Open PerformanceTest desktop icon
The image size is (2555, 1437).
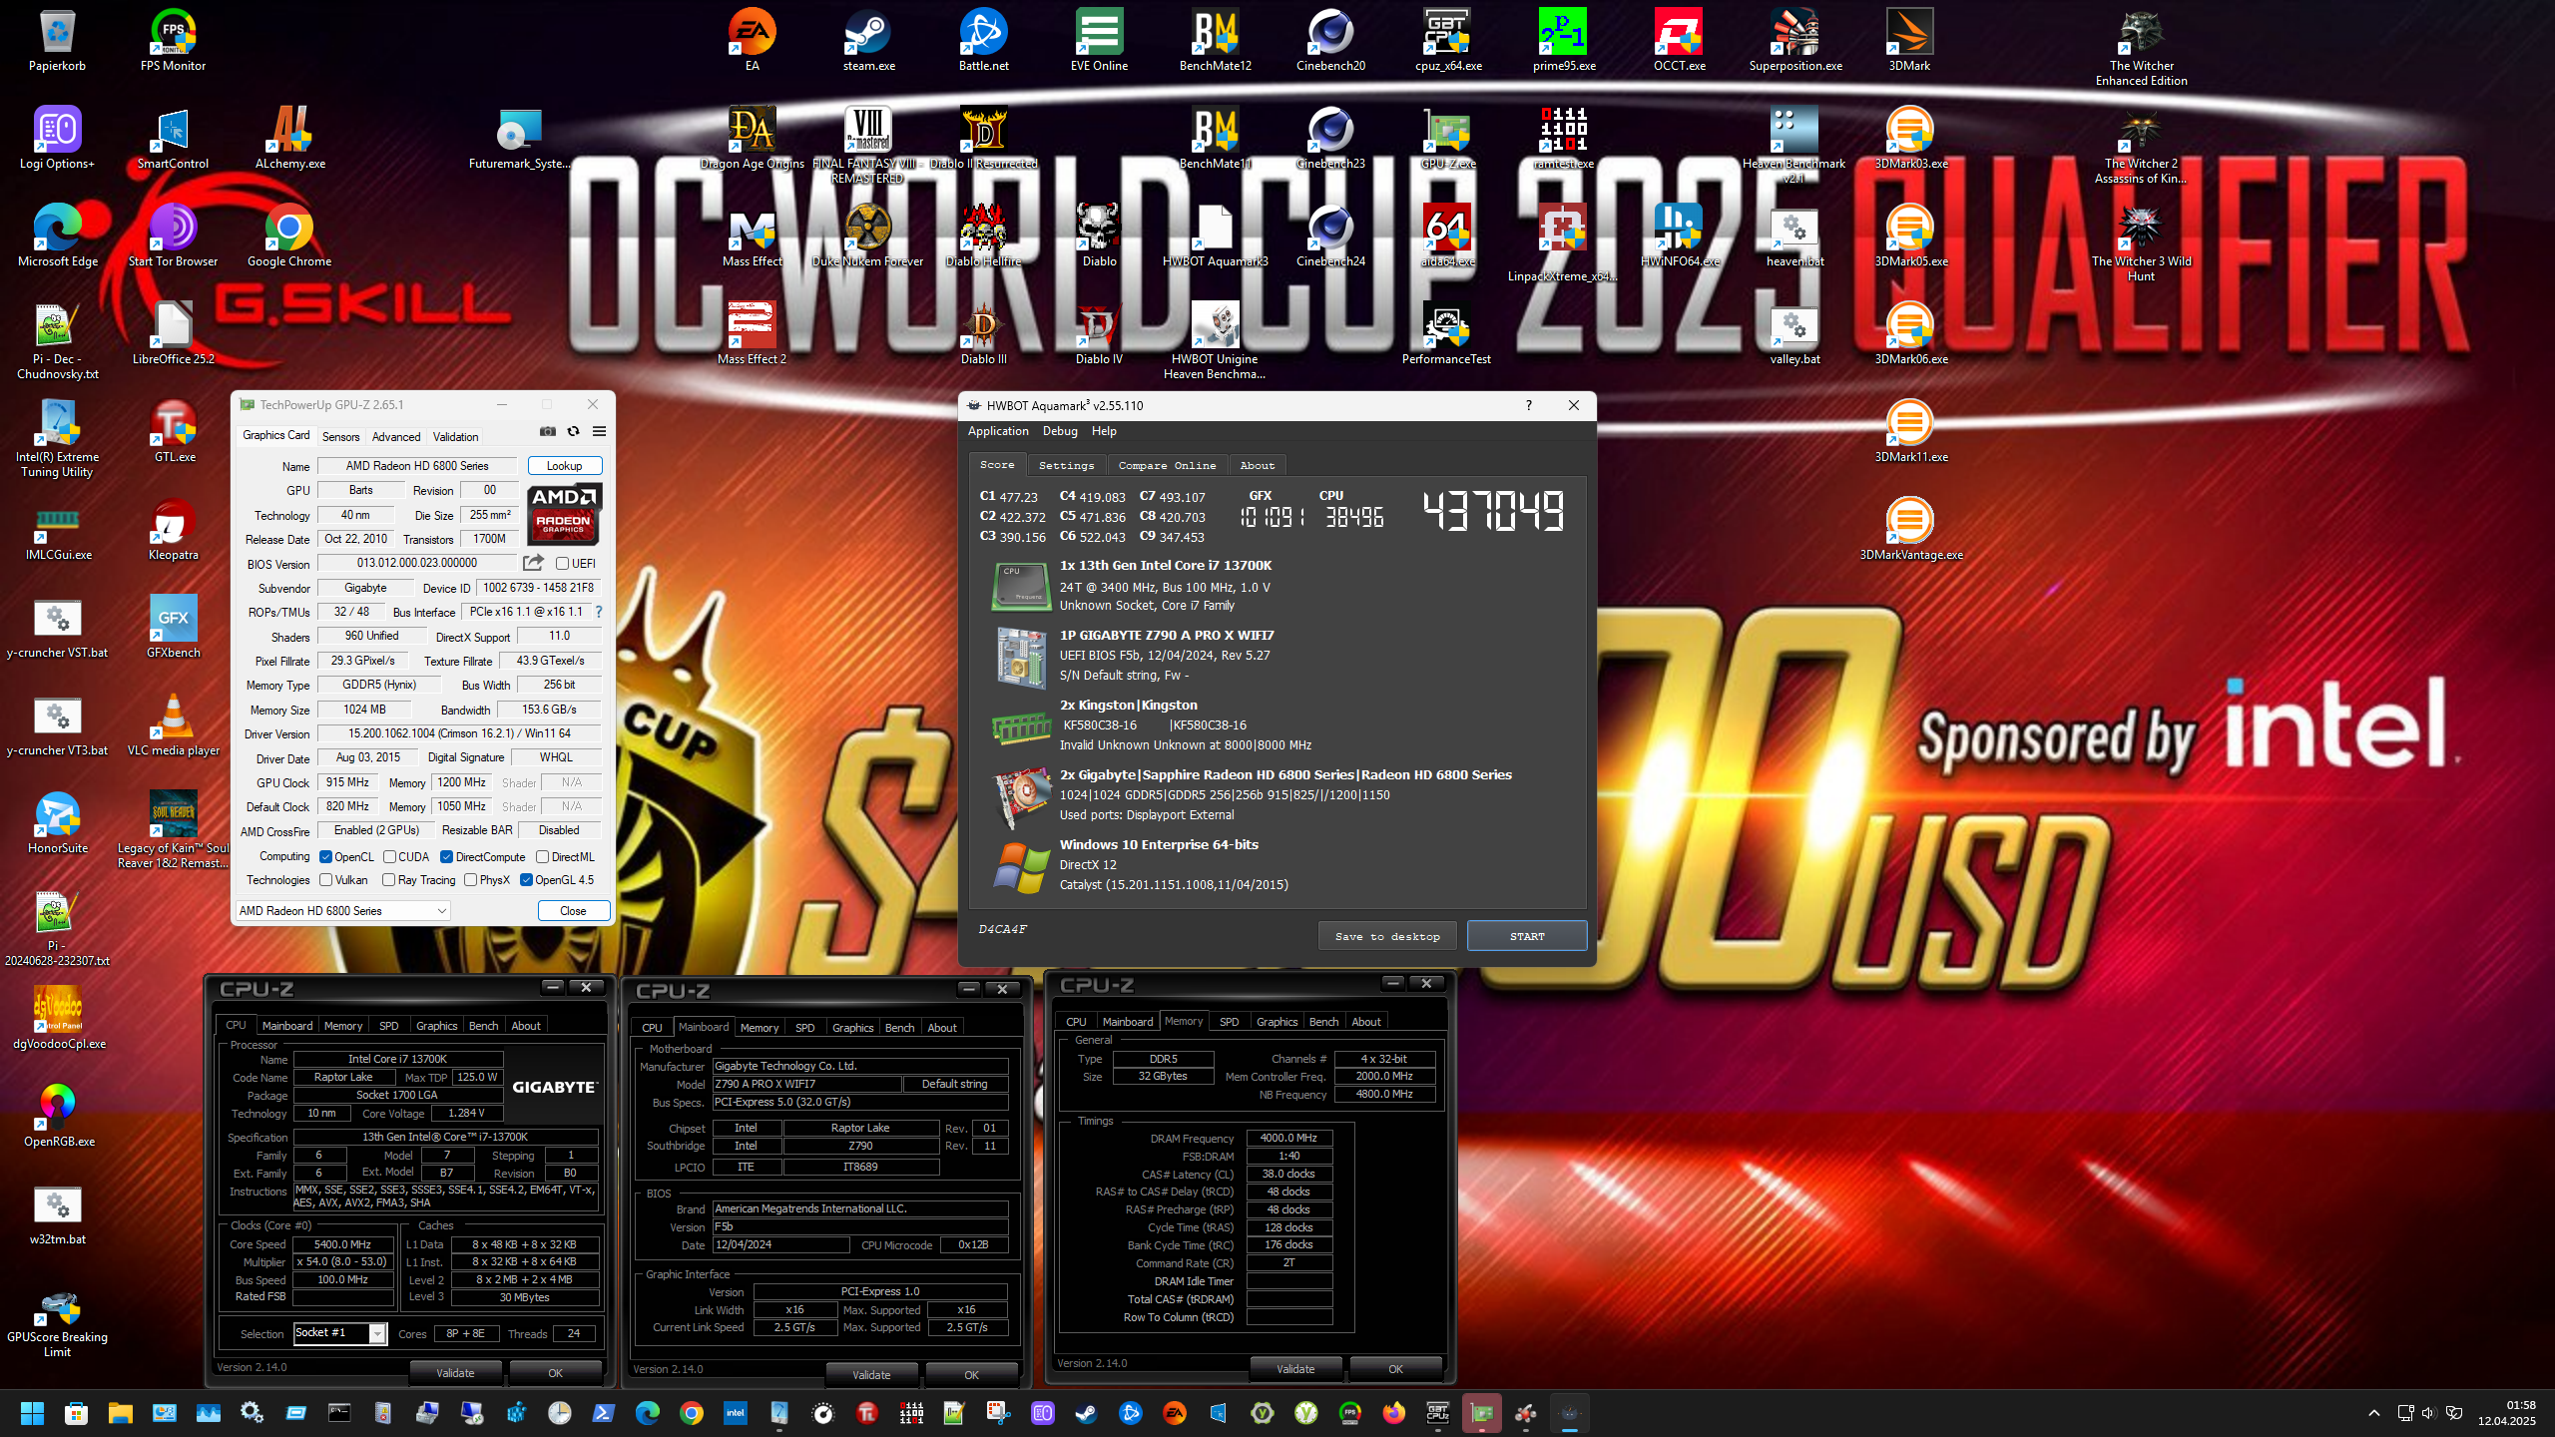click(1446, 334)
